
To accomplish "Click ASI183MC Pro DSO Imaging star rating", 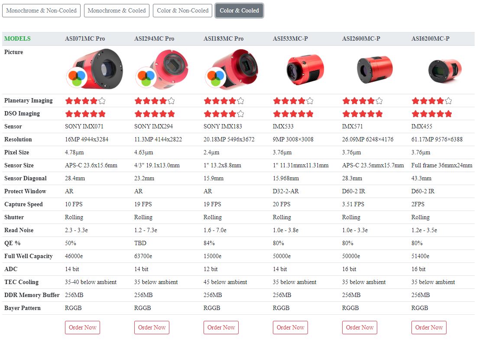I will [224, 114].
